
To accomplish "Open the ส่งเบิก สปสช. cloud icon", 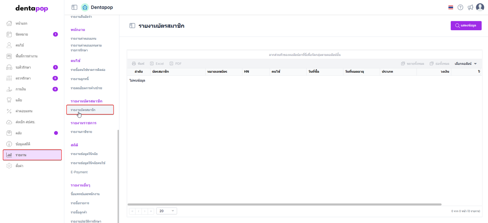I will [x=9, y=122].
